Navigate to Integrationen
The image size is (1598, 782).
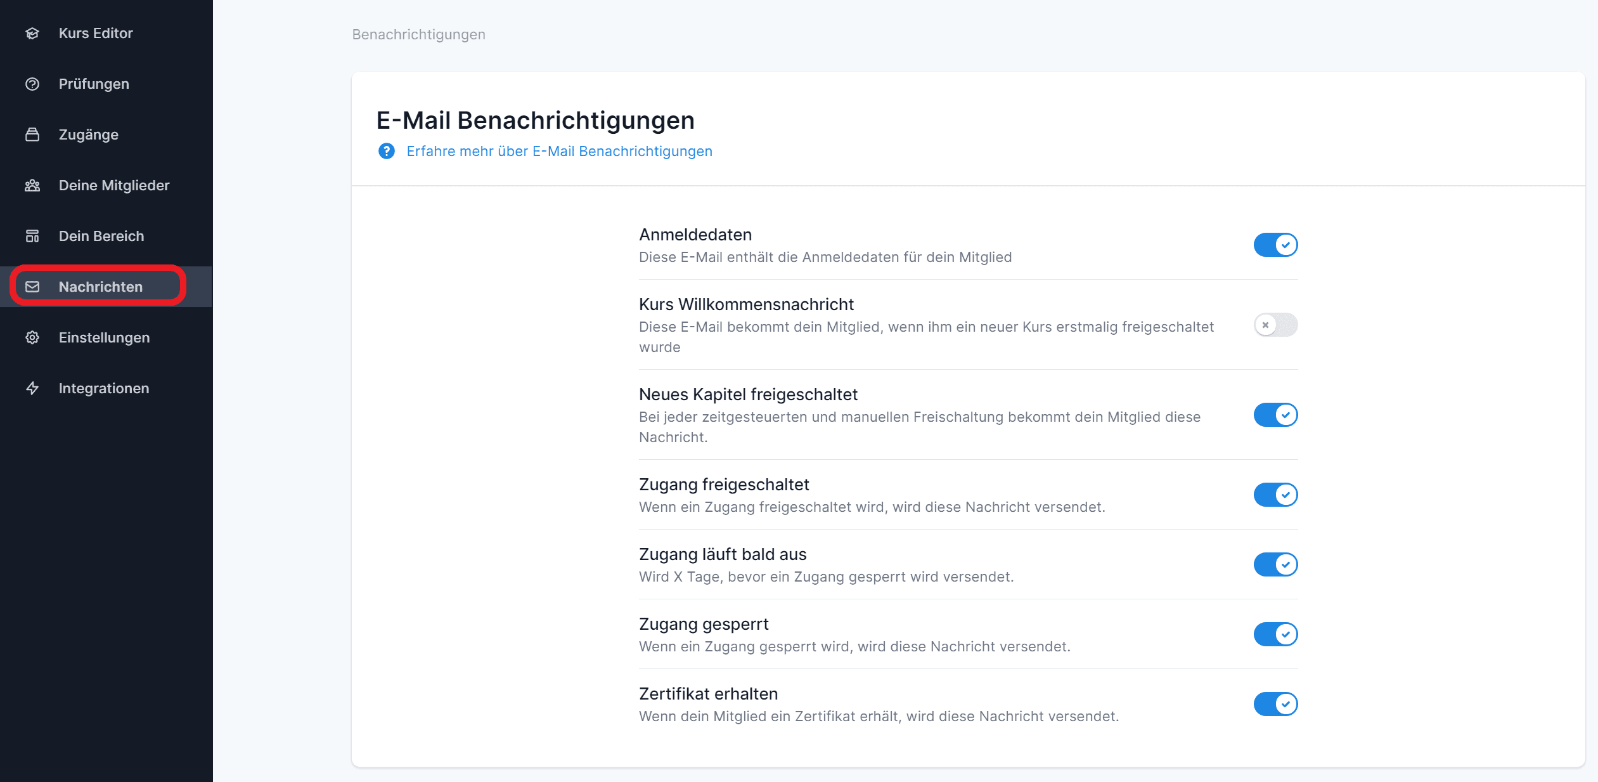[x=106, y=388]
